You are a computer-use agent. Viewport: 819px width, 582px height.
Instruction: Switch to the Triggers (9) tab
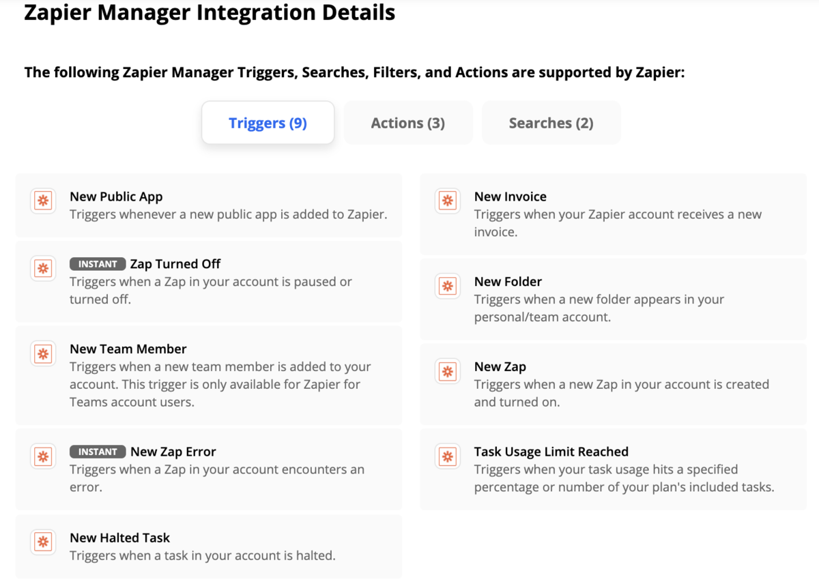268,123
